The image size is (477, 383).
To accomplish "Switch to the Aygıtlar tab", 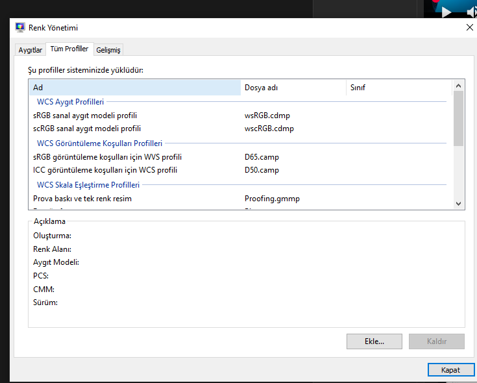I will point(31,50).
